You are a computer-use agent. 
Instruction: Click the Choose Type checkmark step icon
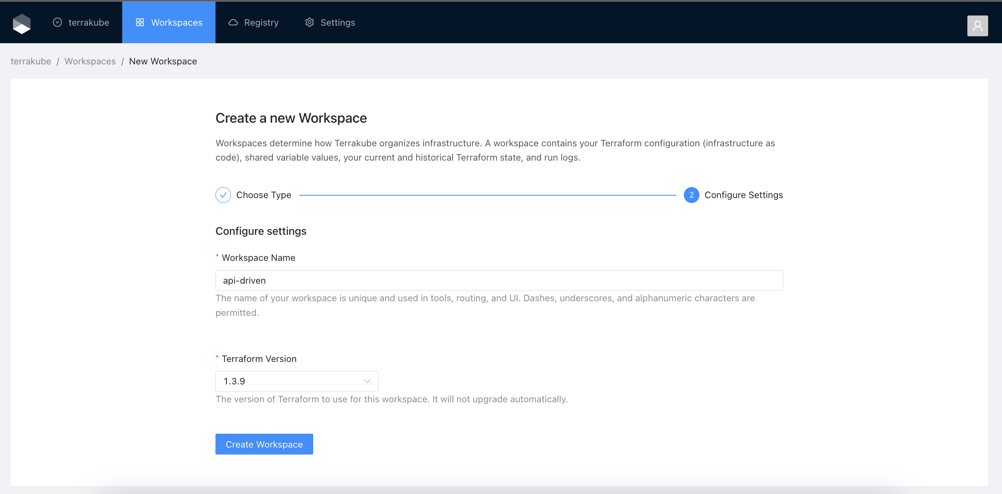click(223, 195)
